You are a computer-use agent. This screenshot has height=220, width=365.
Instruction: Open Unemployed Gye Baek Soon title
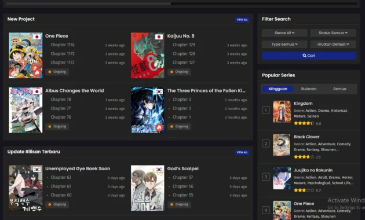click(x=78, y=168)
